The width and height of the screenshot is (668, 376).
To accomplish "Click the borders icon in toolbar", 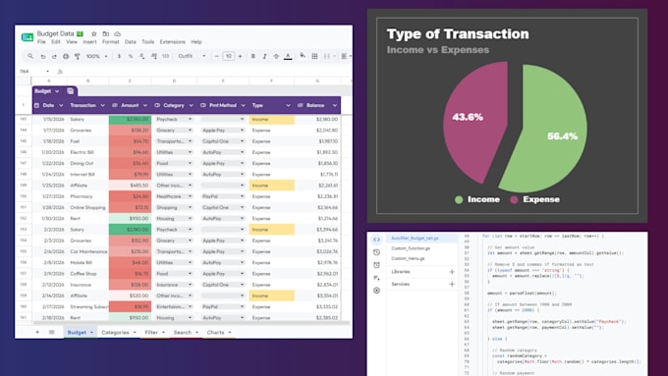I will [314, 56].
